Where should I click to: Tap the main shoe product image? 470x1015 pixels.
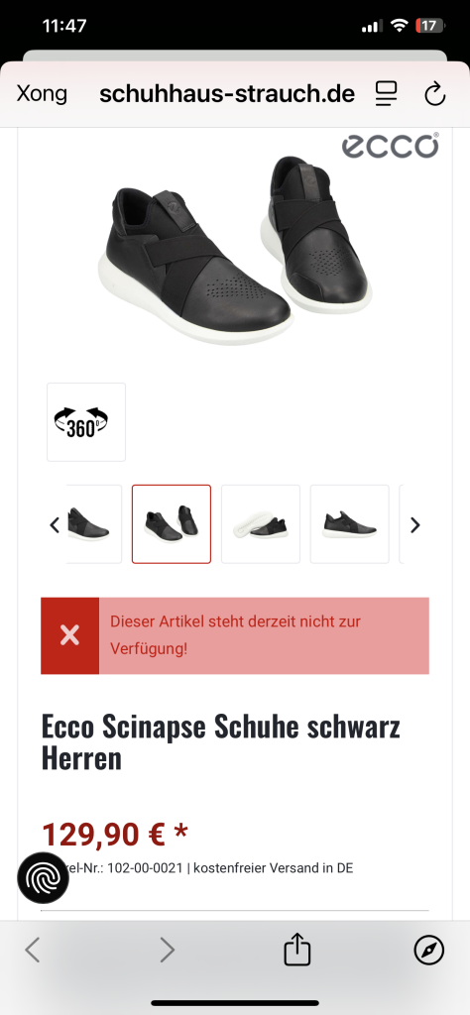[x=234, y=249]
